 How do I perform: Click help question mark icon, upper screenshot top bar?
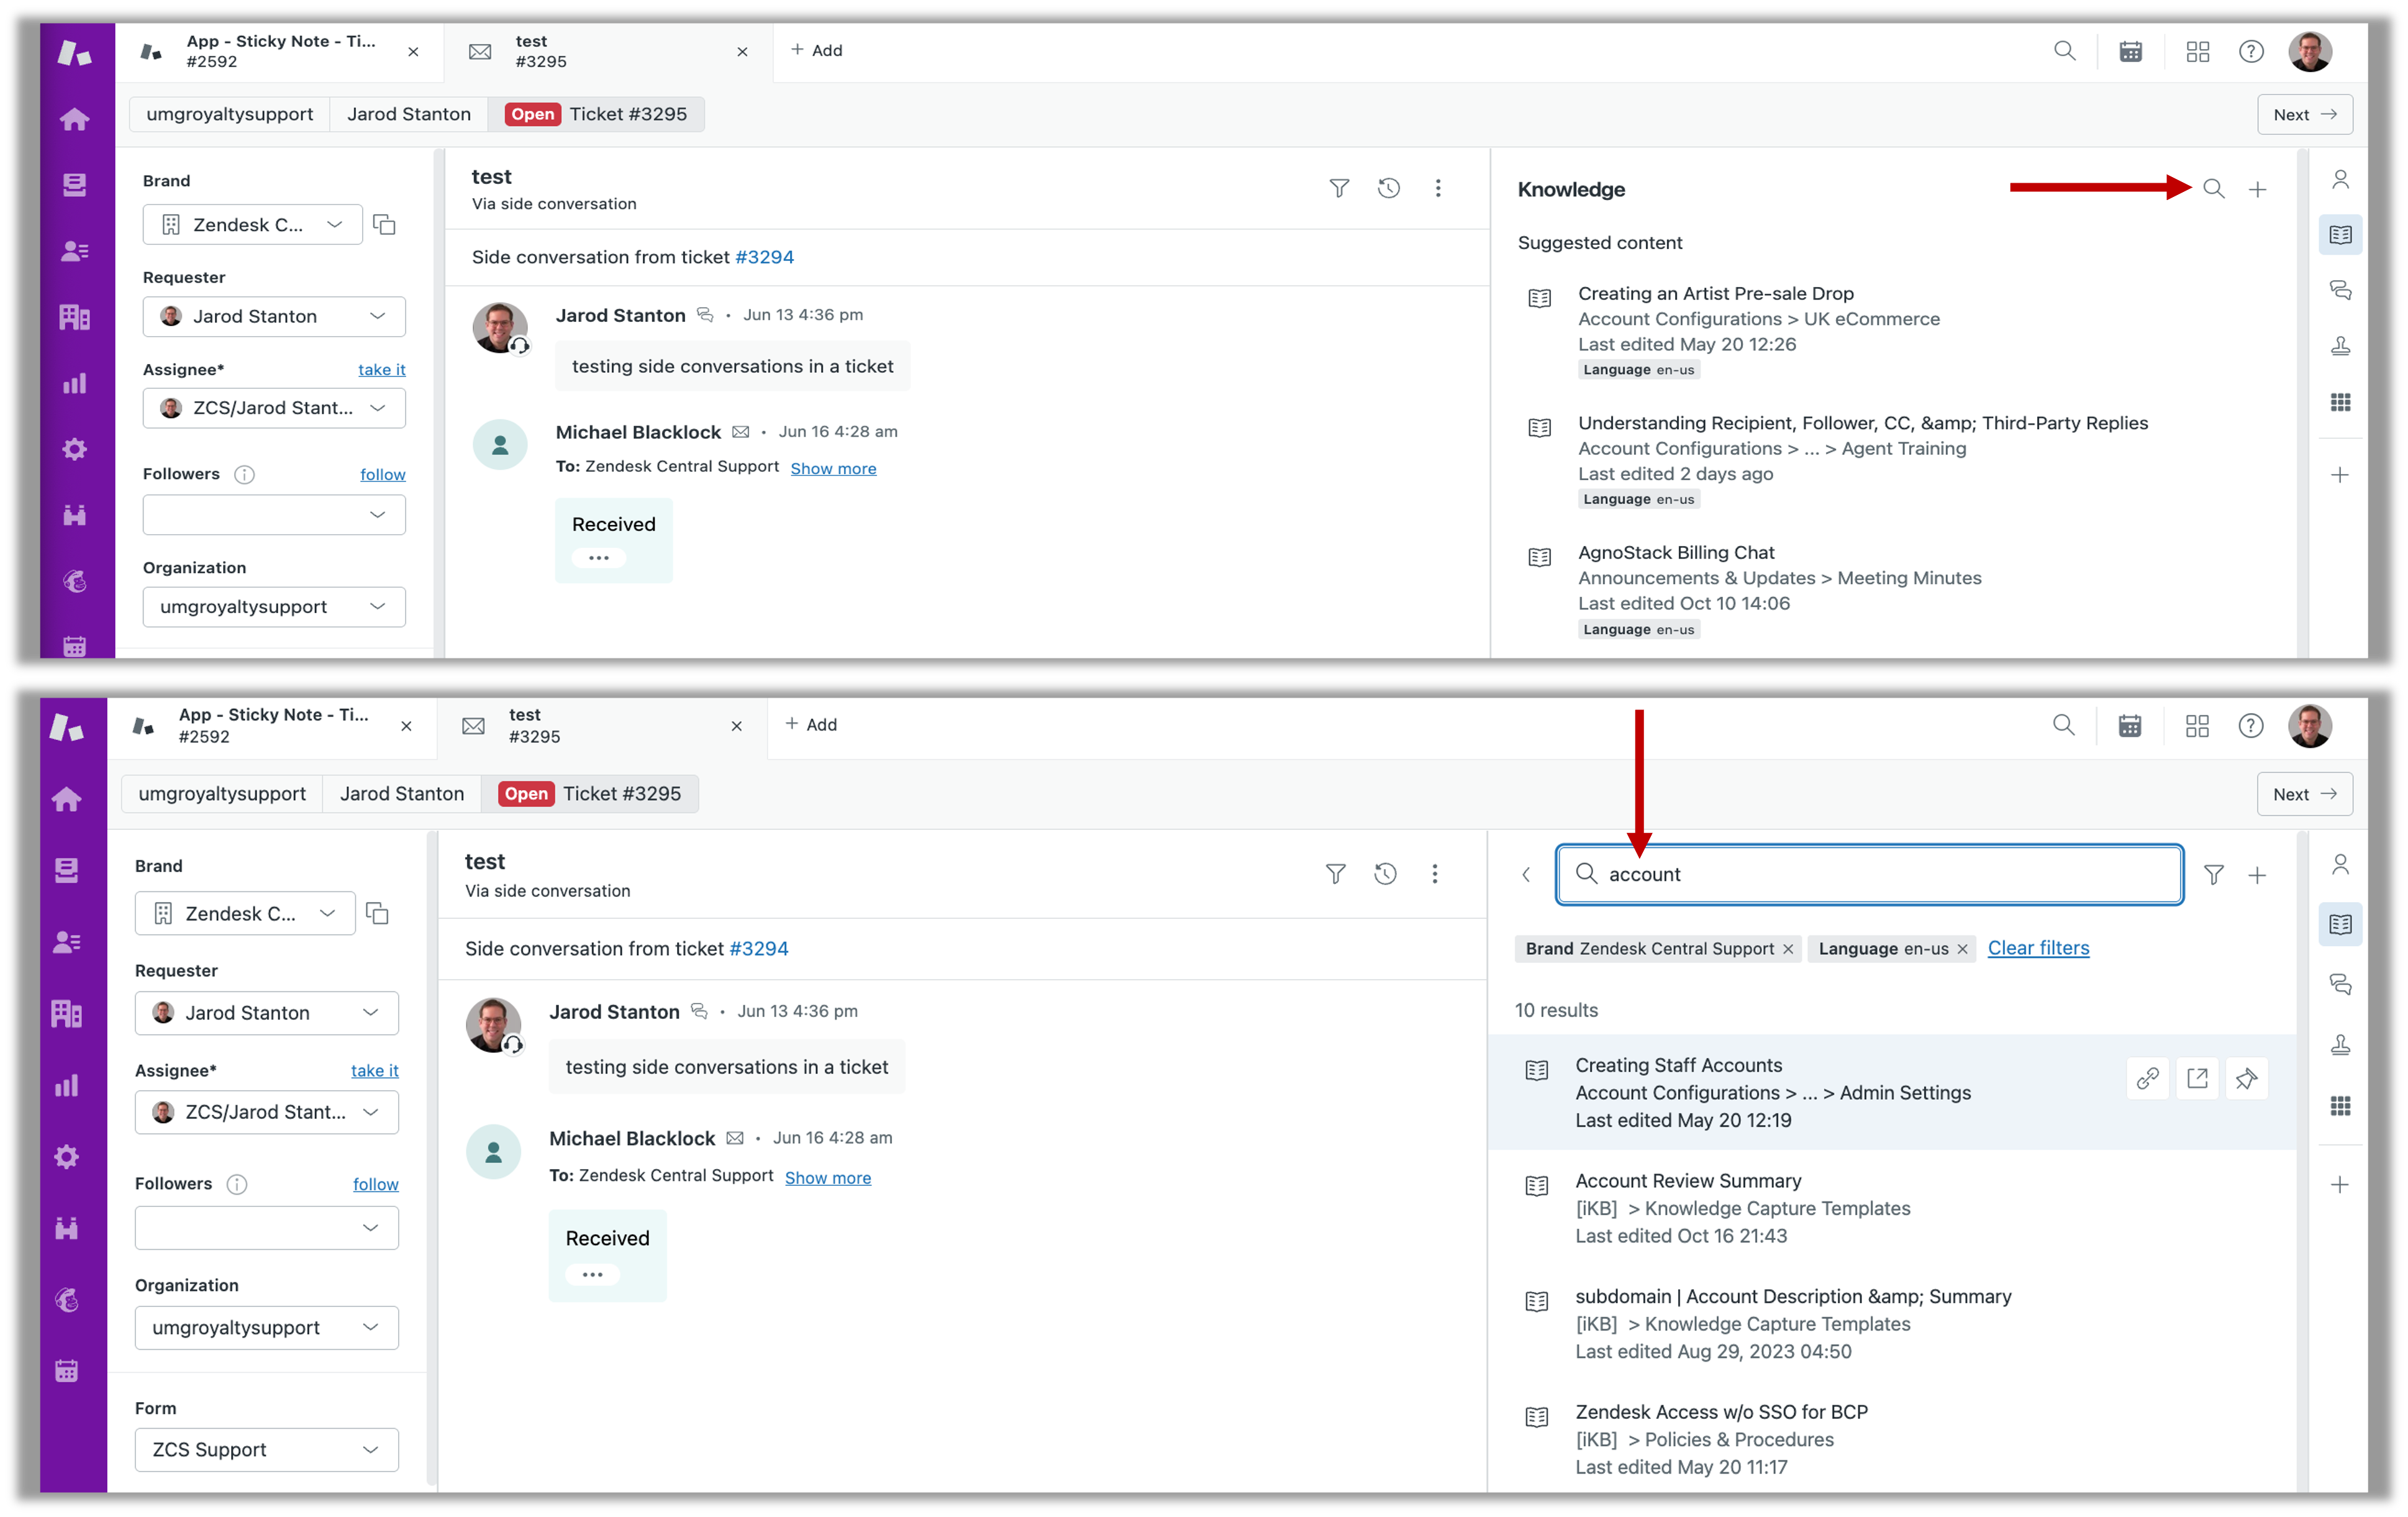click(x=2251, y=51)
